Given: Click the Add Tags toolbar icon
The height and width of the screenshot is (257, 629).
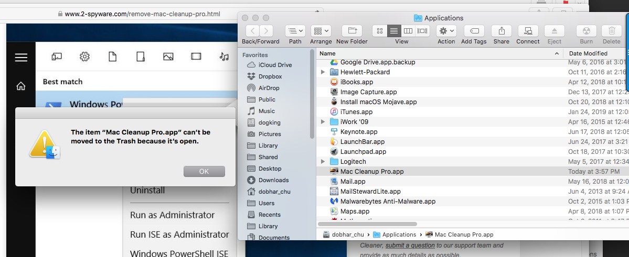Looking at the screenshot, I should pyautogui.click(x=474, y=31).
